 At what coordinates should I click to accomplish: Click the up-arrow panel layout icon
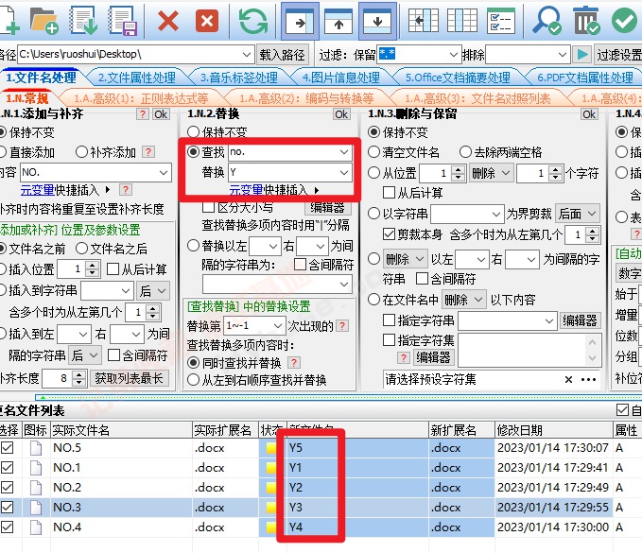click(x=338, y=21)
